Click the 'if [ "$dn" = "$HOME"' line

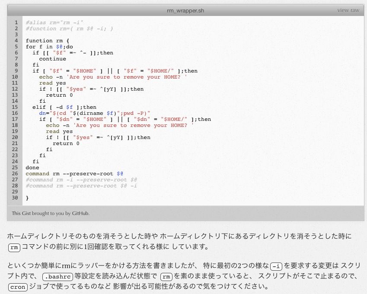pos(125,119)
